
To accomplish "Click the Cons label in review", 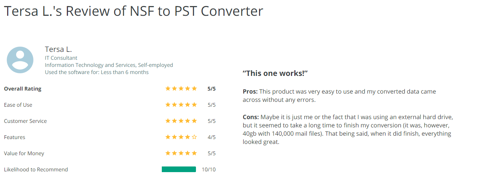I will coord(251,117).
